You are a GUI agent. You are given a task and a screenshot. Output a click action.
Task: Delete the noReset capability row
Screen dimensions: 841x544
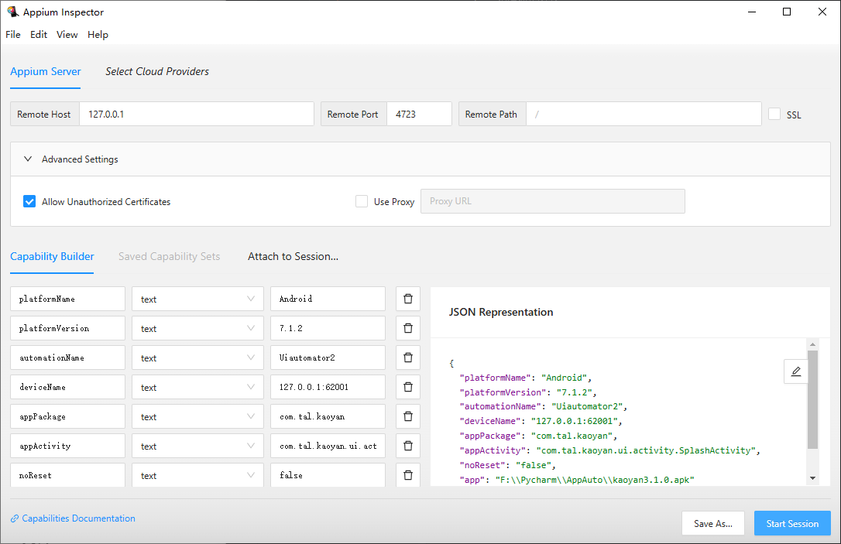pyautogui.click(x=407, y=475)
